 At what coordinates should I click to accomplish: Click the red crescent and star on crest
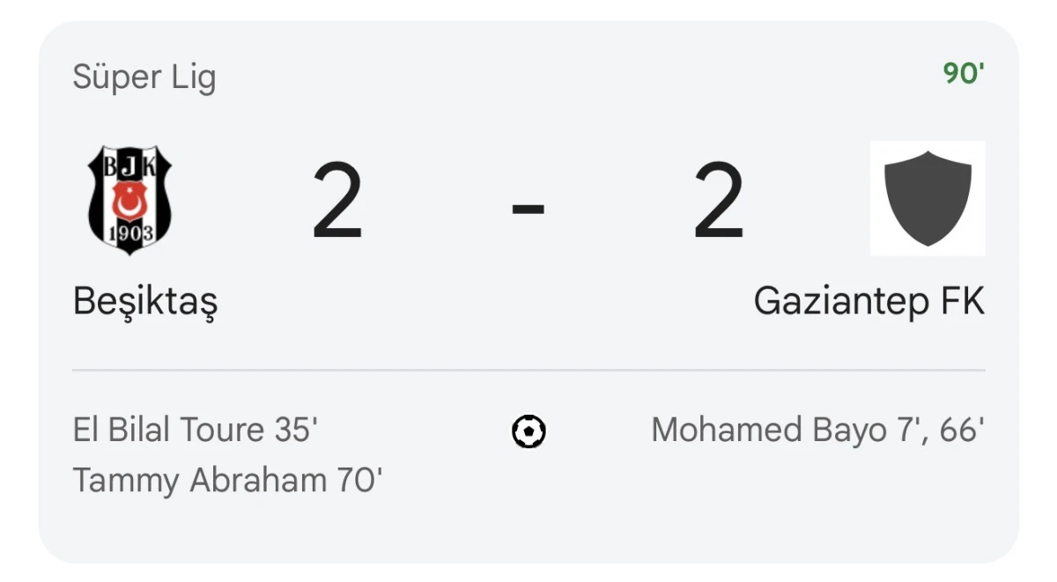point(129,200)
